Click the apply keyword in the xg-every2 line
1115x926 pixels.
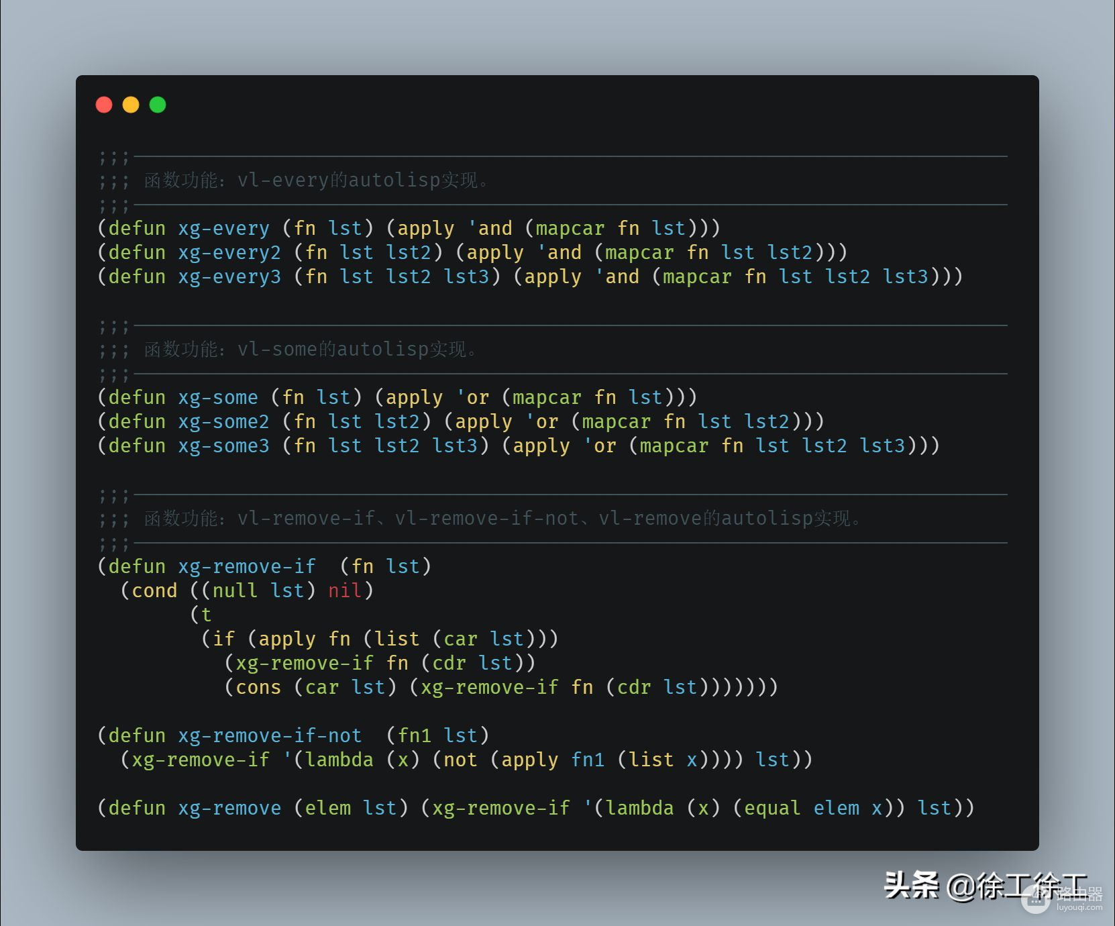(495, 253)
